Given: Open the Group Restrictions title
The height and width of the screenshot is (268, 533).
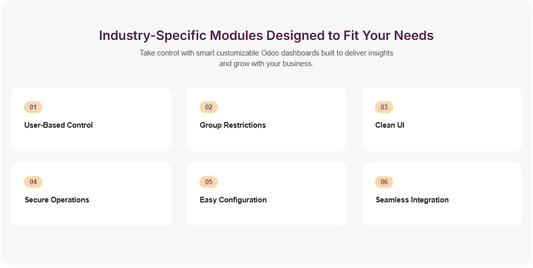Looking at the screenshot, I should tap(232, 125).
